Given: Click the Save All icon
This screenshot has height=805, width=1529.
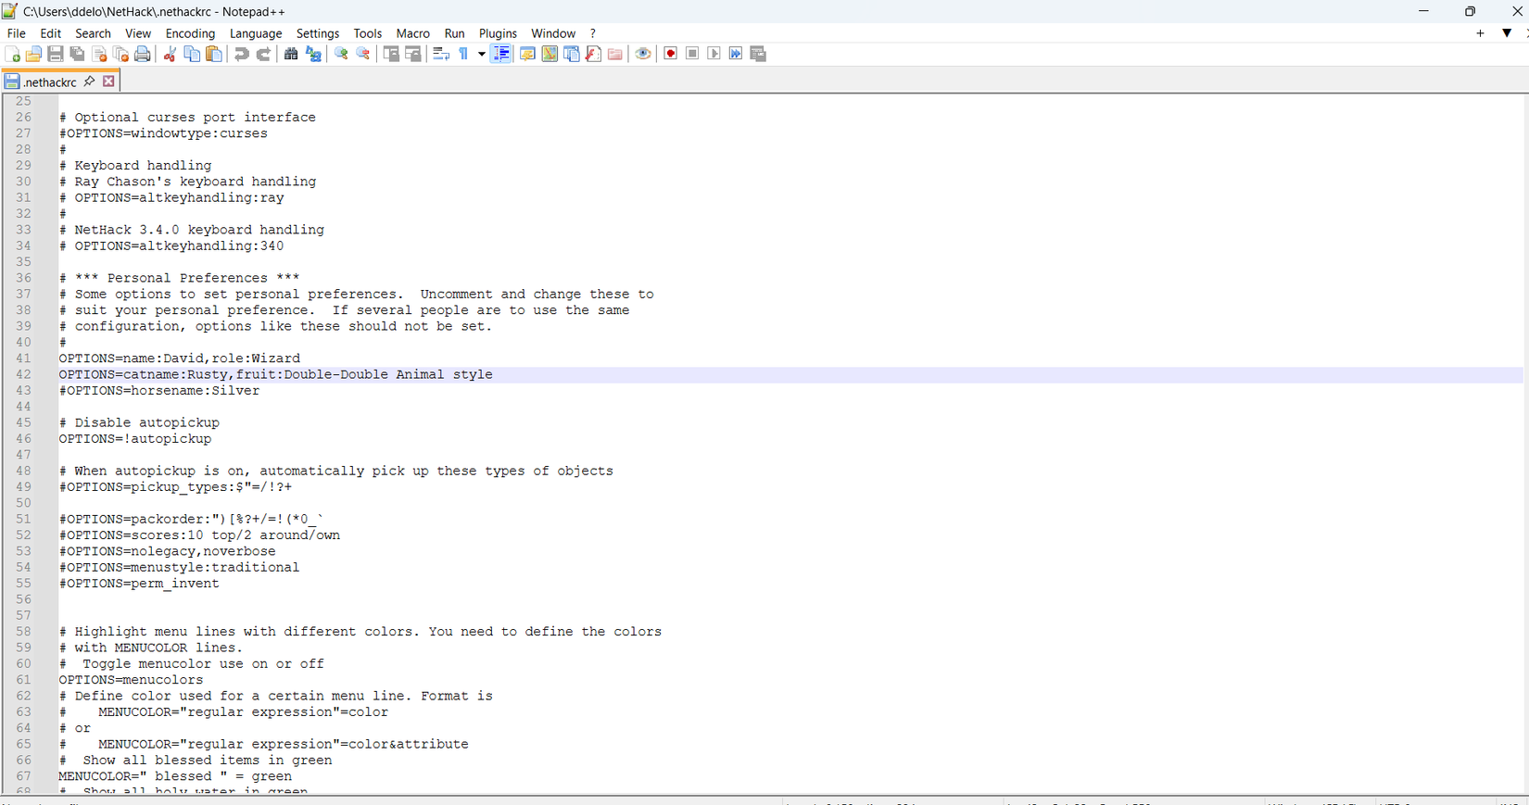Looking at the screenshot, I should 78,54.
